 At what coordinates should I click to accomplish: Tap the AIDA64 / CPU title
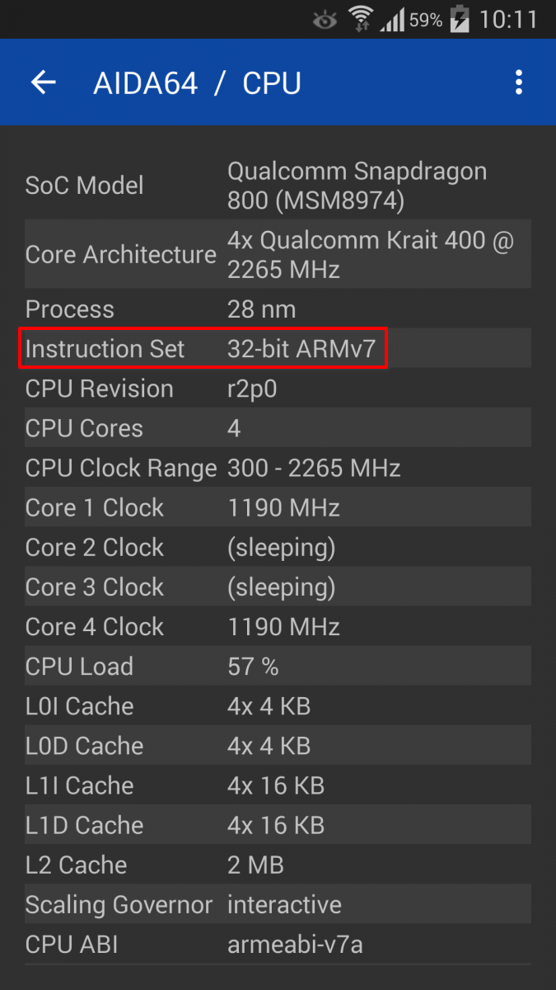coord(197,83)
